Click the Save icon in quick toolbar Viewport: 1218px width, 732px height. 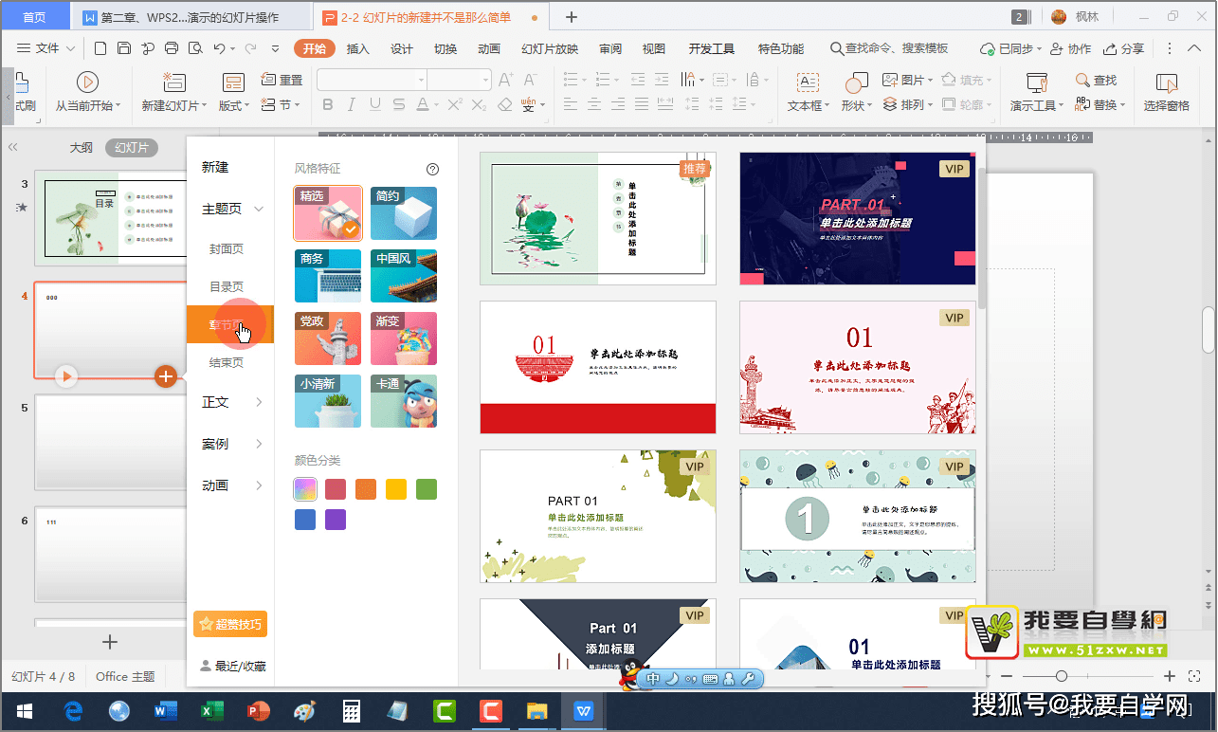click(124, 48)
